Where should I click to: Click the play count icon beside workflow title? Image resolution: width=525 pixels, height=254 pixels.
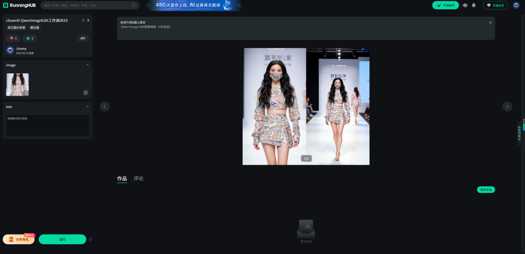tap(84, 20)
